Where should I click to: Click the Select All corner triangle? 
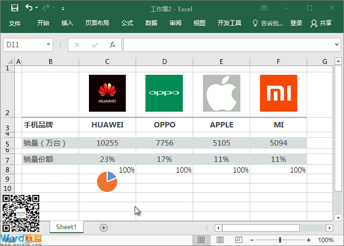[10, 61]
